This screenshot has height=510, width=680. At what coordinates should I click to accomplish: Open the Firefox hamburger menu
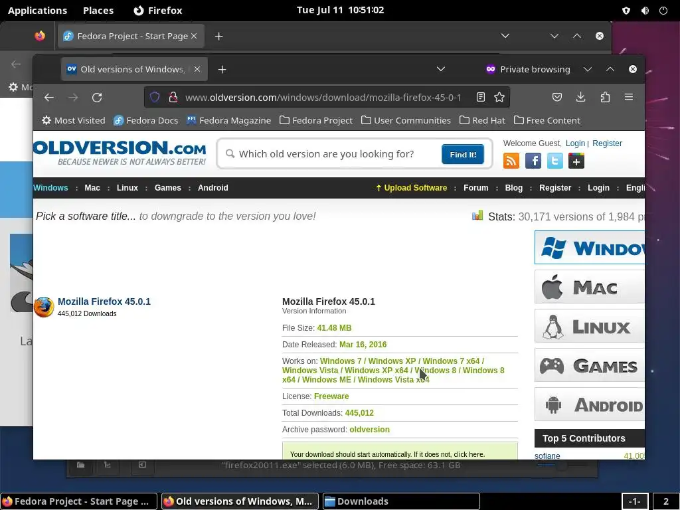coord(629,97)
